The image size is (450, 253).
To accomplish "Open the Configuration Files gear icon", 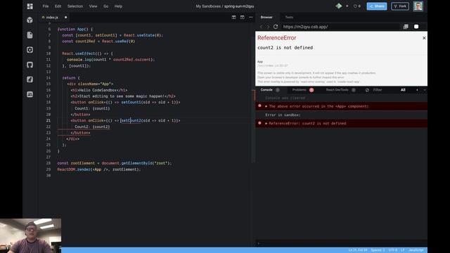I will [30, 50].
